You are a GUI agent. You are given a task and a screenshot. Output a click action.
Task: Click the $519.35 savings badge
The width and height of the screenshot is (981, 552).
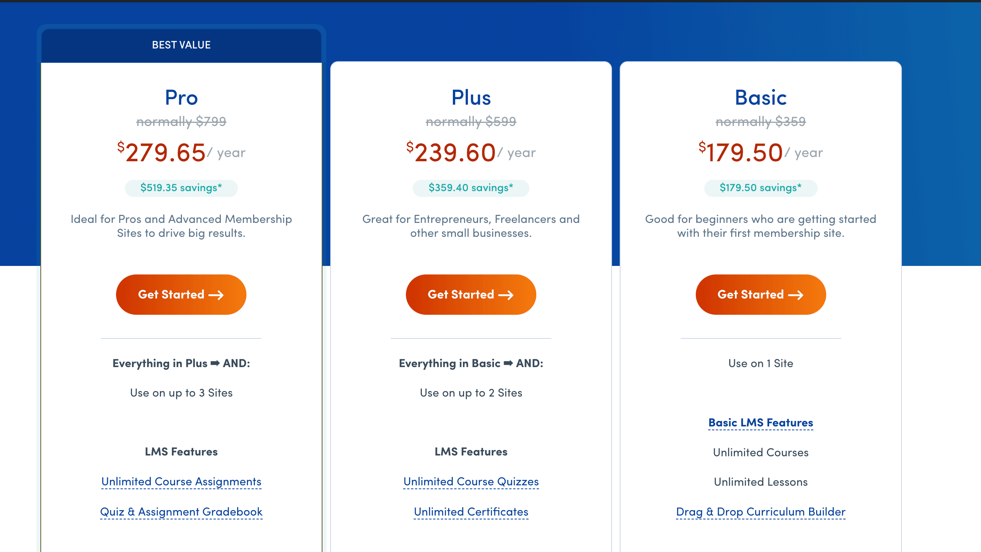pyautogui.click(x=181, y=188)
